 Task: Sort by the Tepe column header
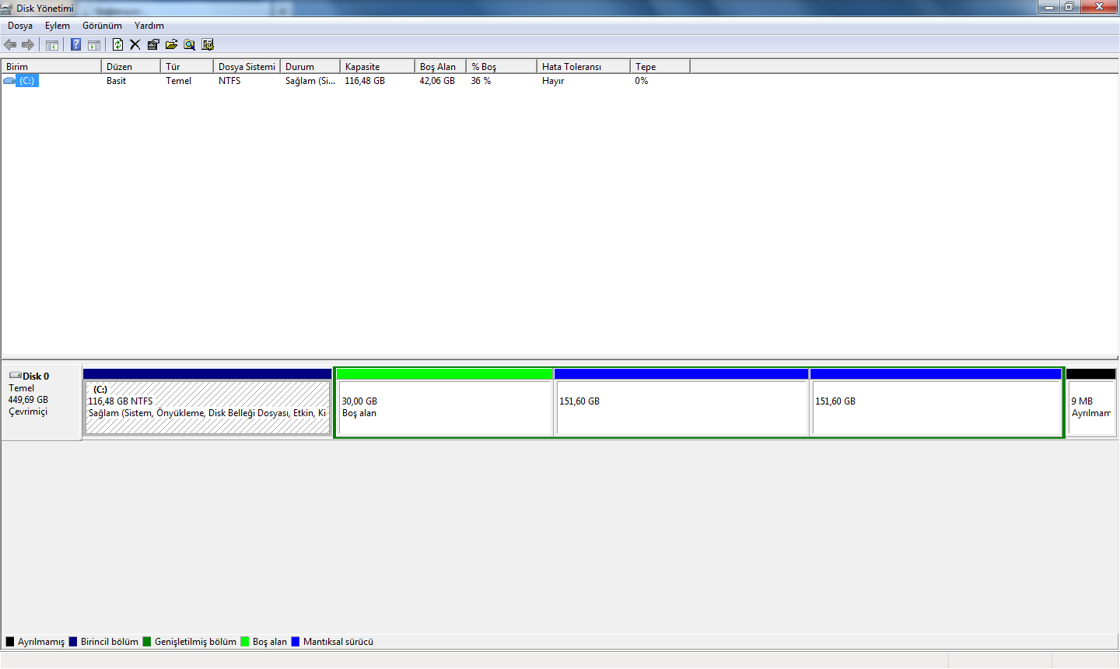(x=660, y=67)
